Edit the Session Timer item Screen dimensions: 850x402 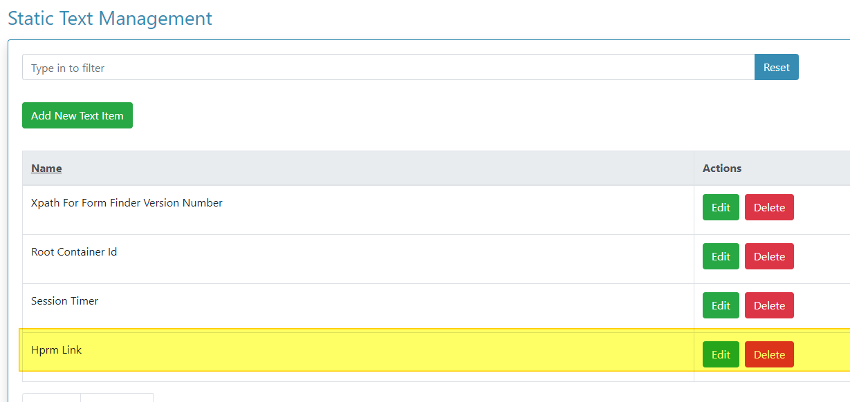pos(721,305)
